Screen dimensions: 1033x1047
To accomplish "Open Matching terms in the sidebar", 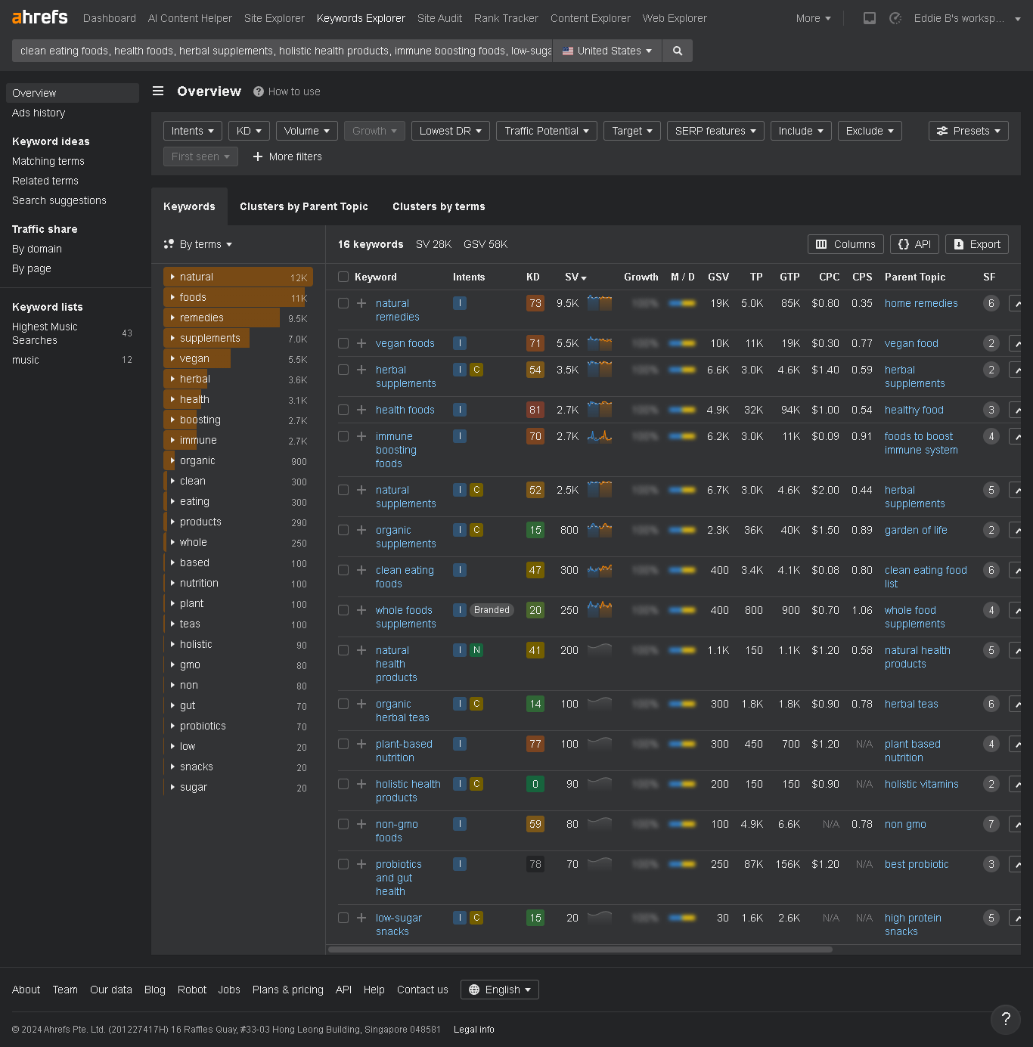I will [48, 161].
